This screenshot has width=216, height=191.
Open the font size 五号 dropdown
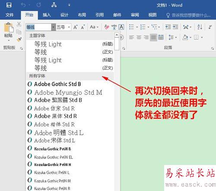tap(69, 27)
